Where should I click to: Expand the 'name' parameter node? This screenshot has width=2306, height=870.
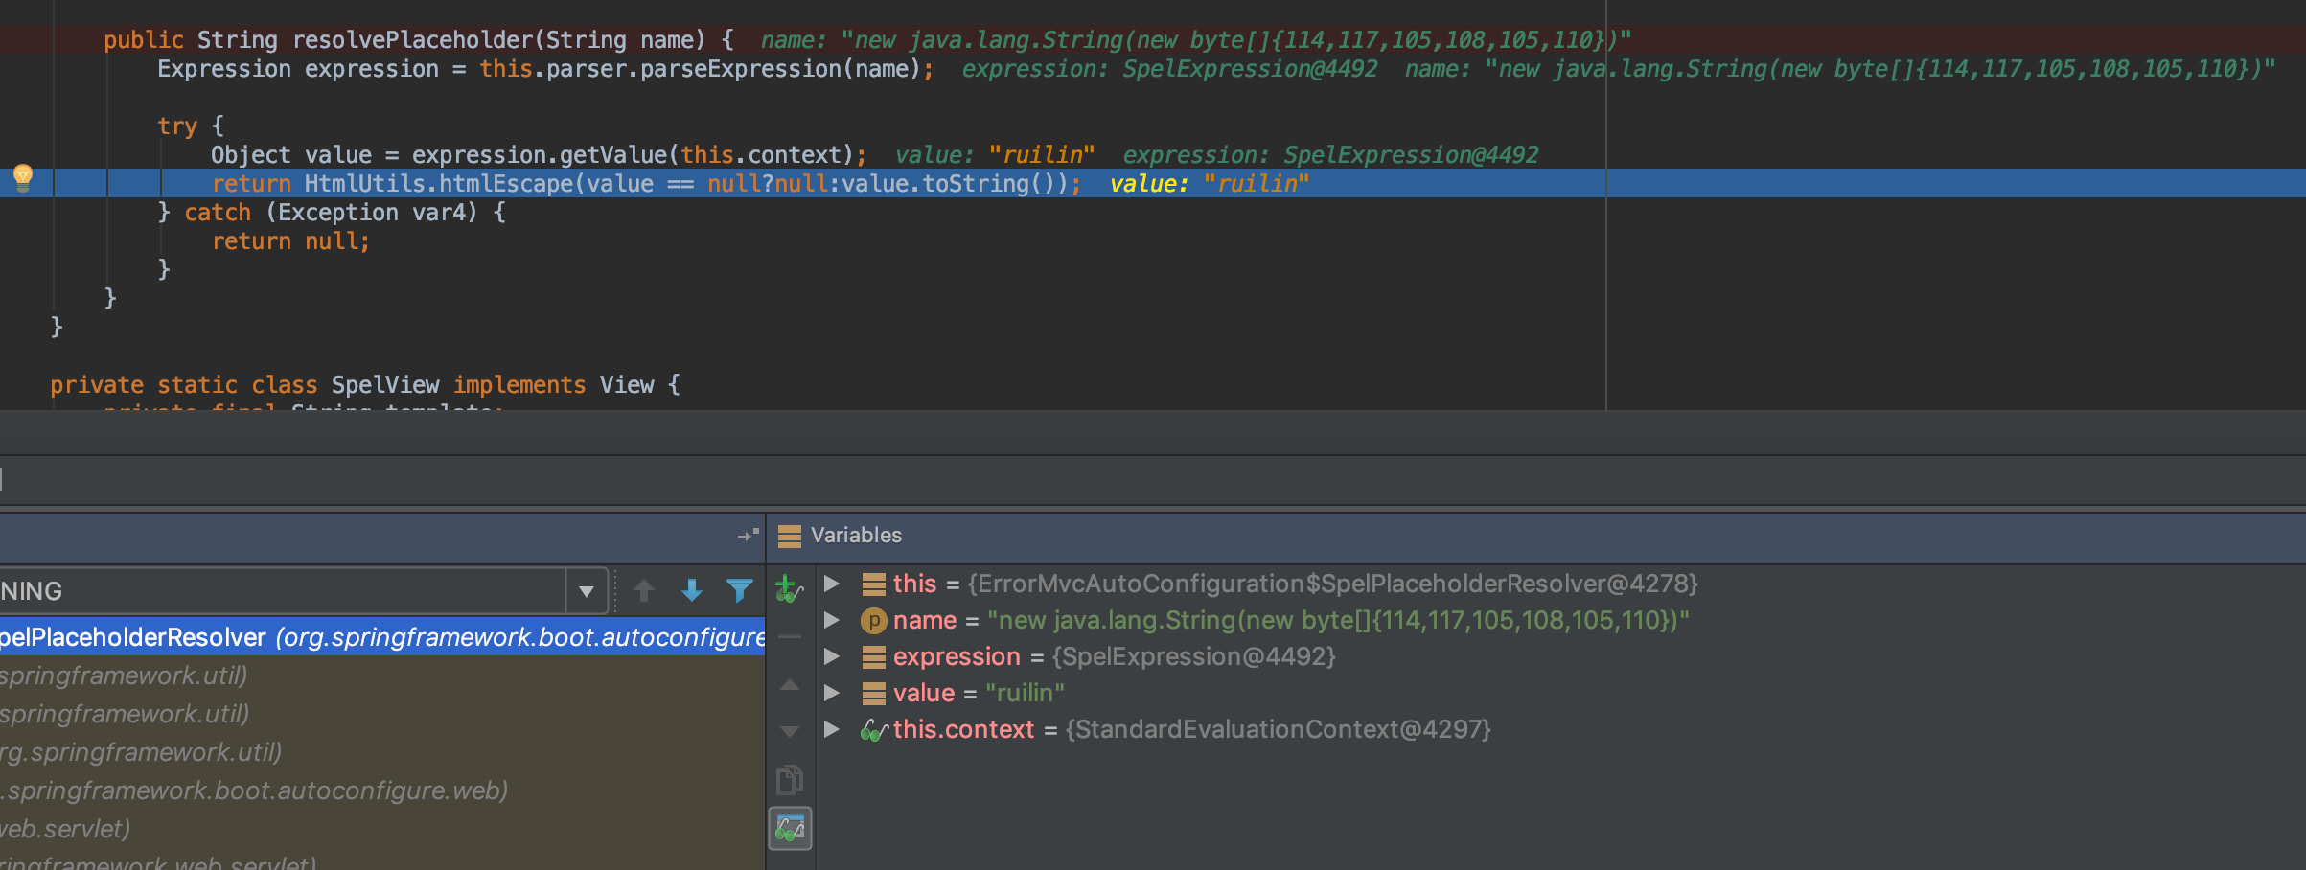(832, 620)
